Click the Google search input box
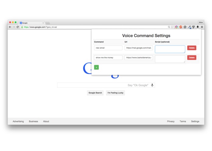Image resolution: width=212 pixels, height=151 pixels. (106, 85)
